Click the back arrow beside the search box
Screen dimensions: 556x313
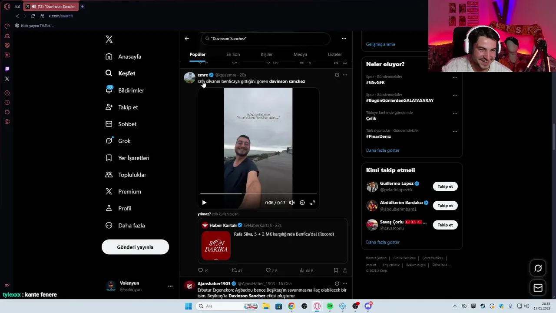click(187, 39)
